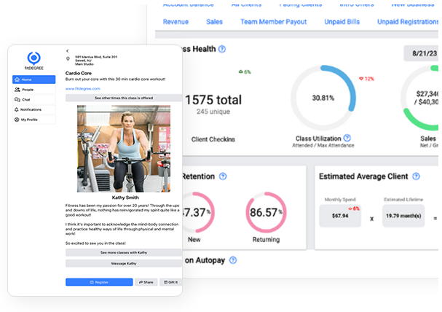Click the Sales green ring chart

(x=419, y=98)
